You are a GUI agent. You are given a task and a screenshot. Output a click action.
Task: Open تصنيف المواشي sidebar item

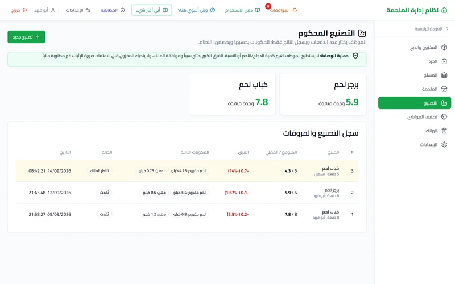[415, 117]
